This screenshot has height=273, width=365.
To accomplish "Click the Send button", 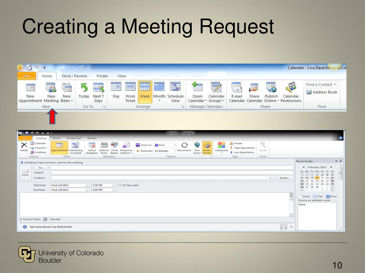I will [x=25, y=173].
